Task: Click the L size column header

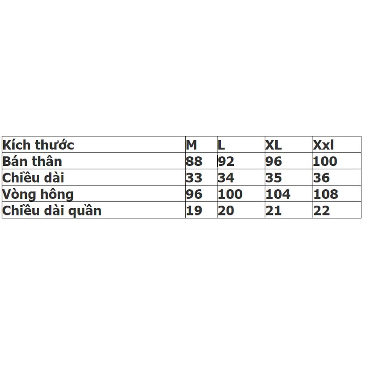Action: pos(241,145)
